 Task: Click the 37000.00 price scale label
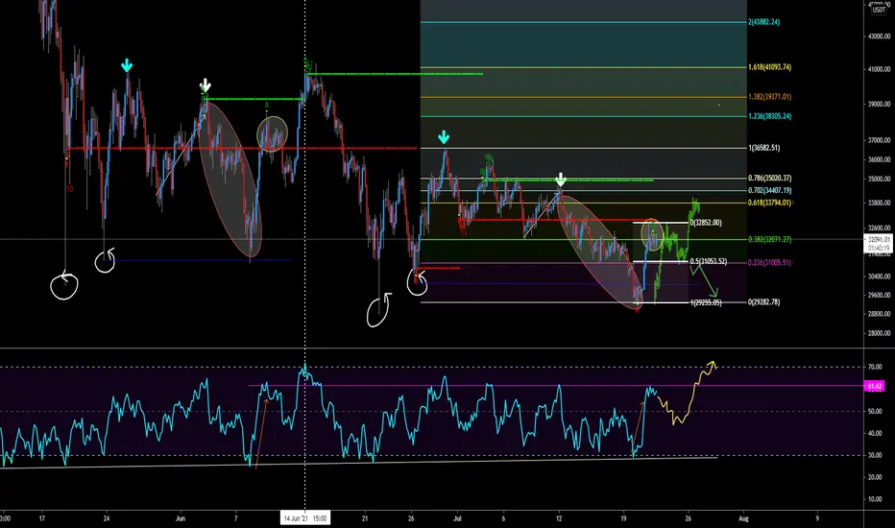pos(879,140)
